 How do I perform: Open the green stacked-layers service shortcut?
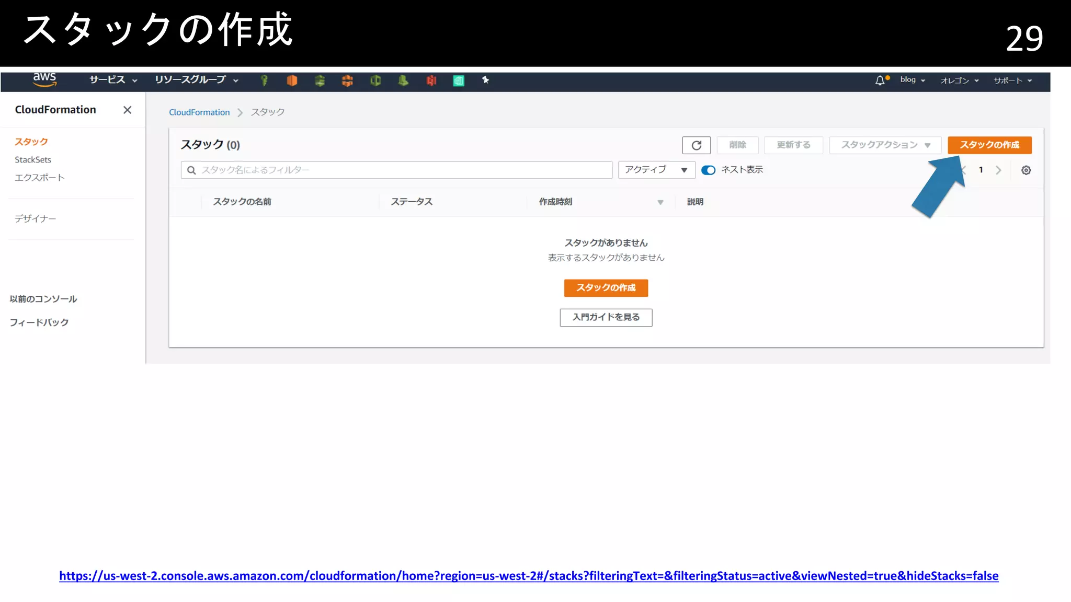point(320,80)
